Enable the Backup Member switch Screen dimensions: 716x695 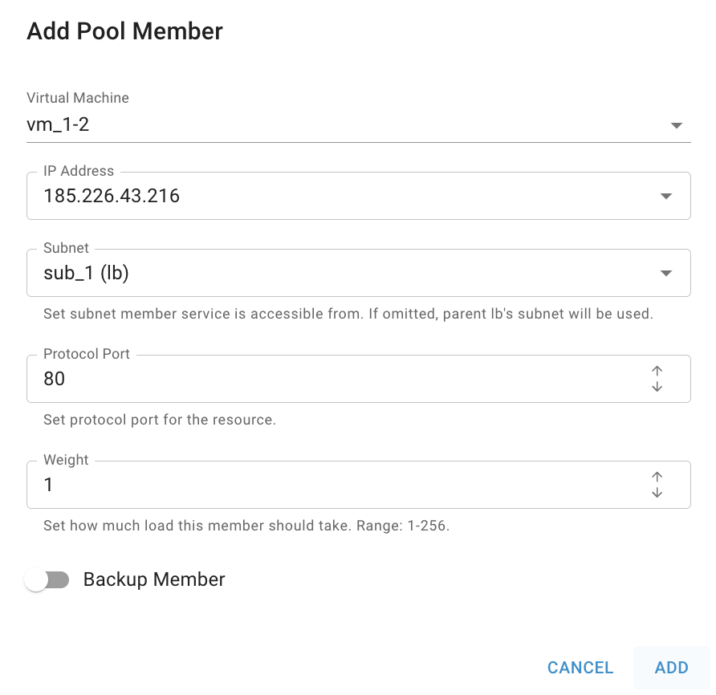coord(47,580)
